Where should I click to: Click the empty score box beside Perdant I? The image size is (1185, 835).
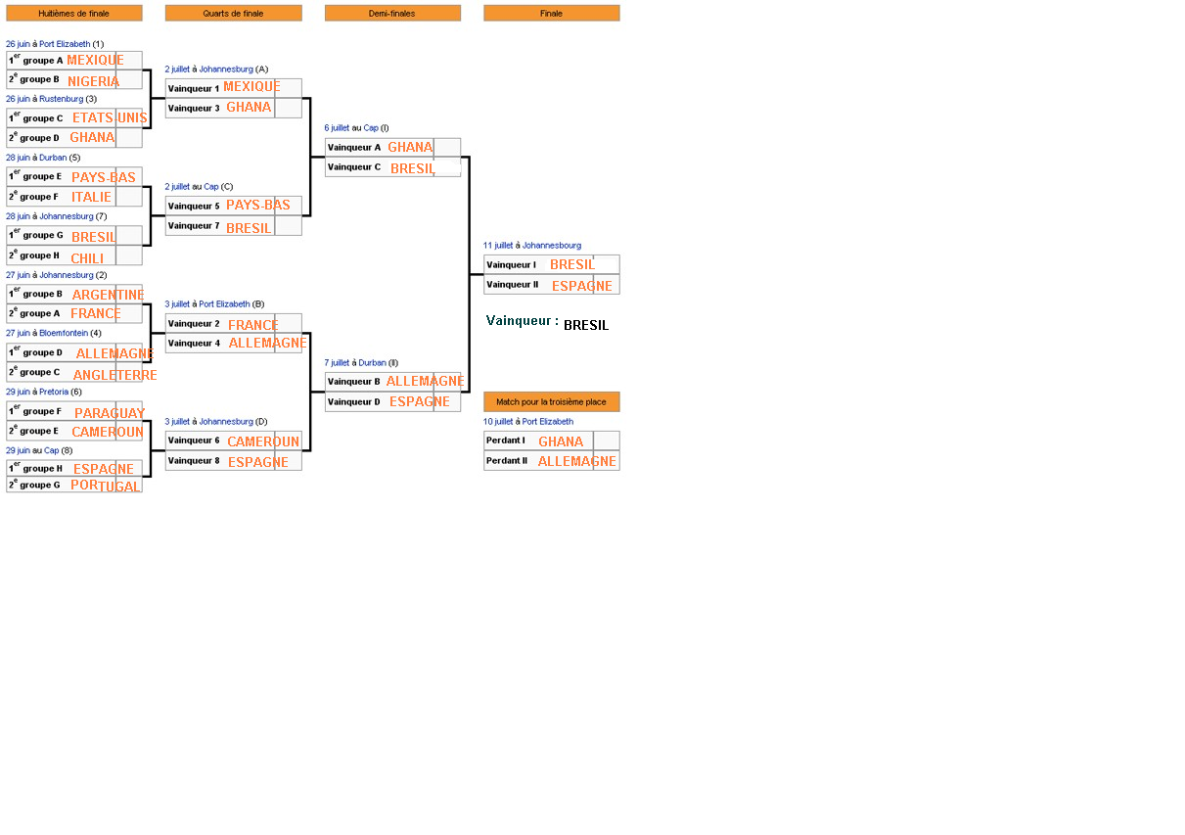607,441
